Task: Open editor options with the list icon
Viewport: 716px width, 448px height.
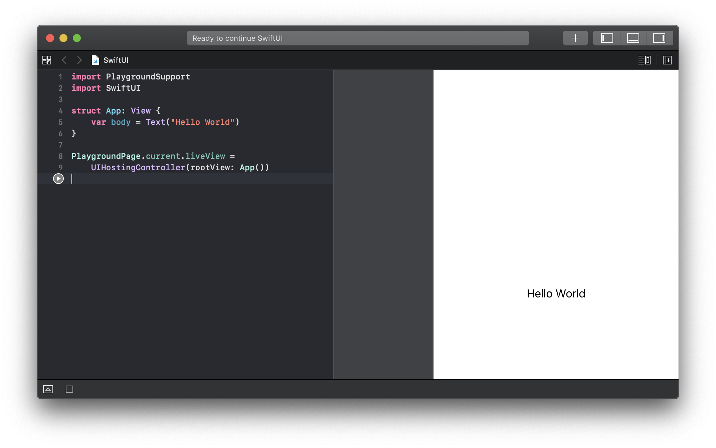Action: pos(644,60)
